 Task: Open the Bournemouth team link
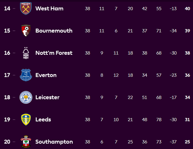(54, 31)
